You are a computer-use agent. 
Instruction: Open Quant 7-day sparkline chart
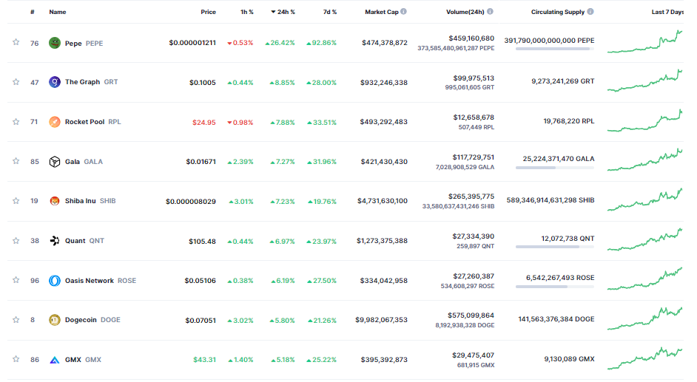(x=644, y=239)
